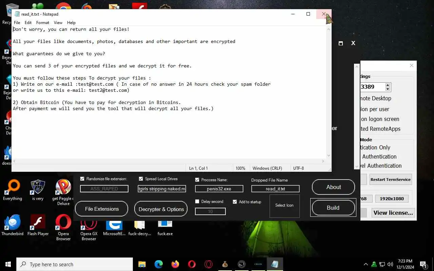Click the Windows Start button
Screen dimensions: 434x271
[8, 264]
